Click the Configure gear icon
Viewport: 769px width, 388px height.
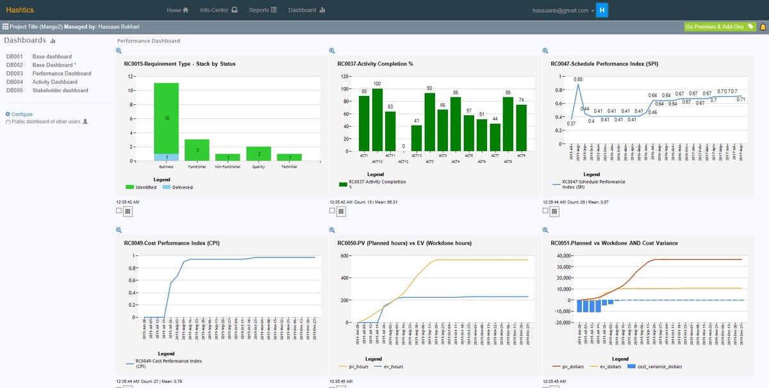(8, 114)
